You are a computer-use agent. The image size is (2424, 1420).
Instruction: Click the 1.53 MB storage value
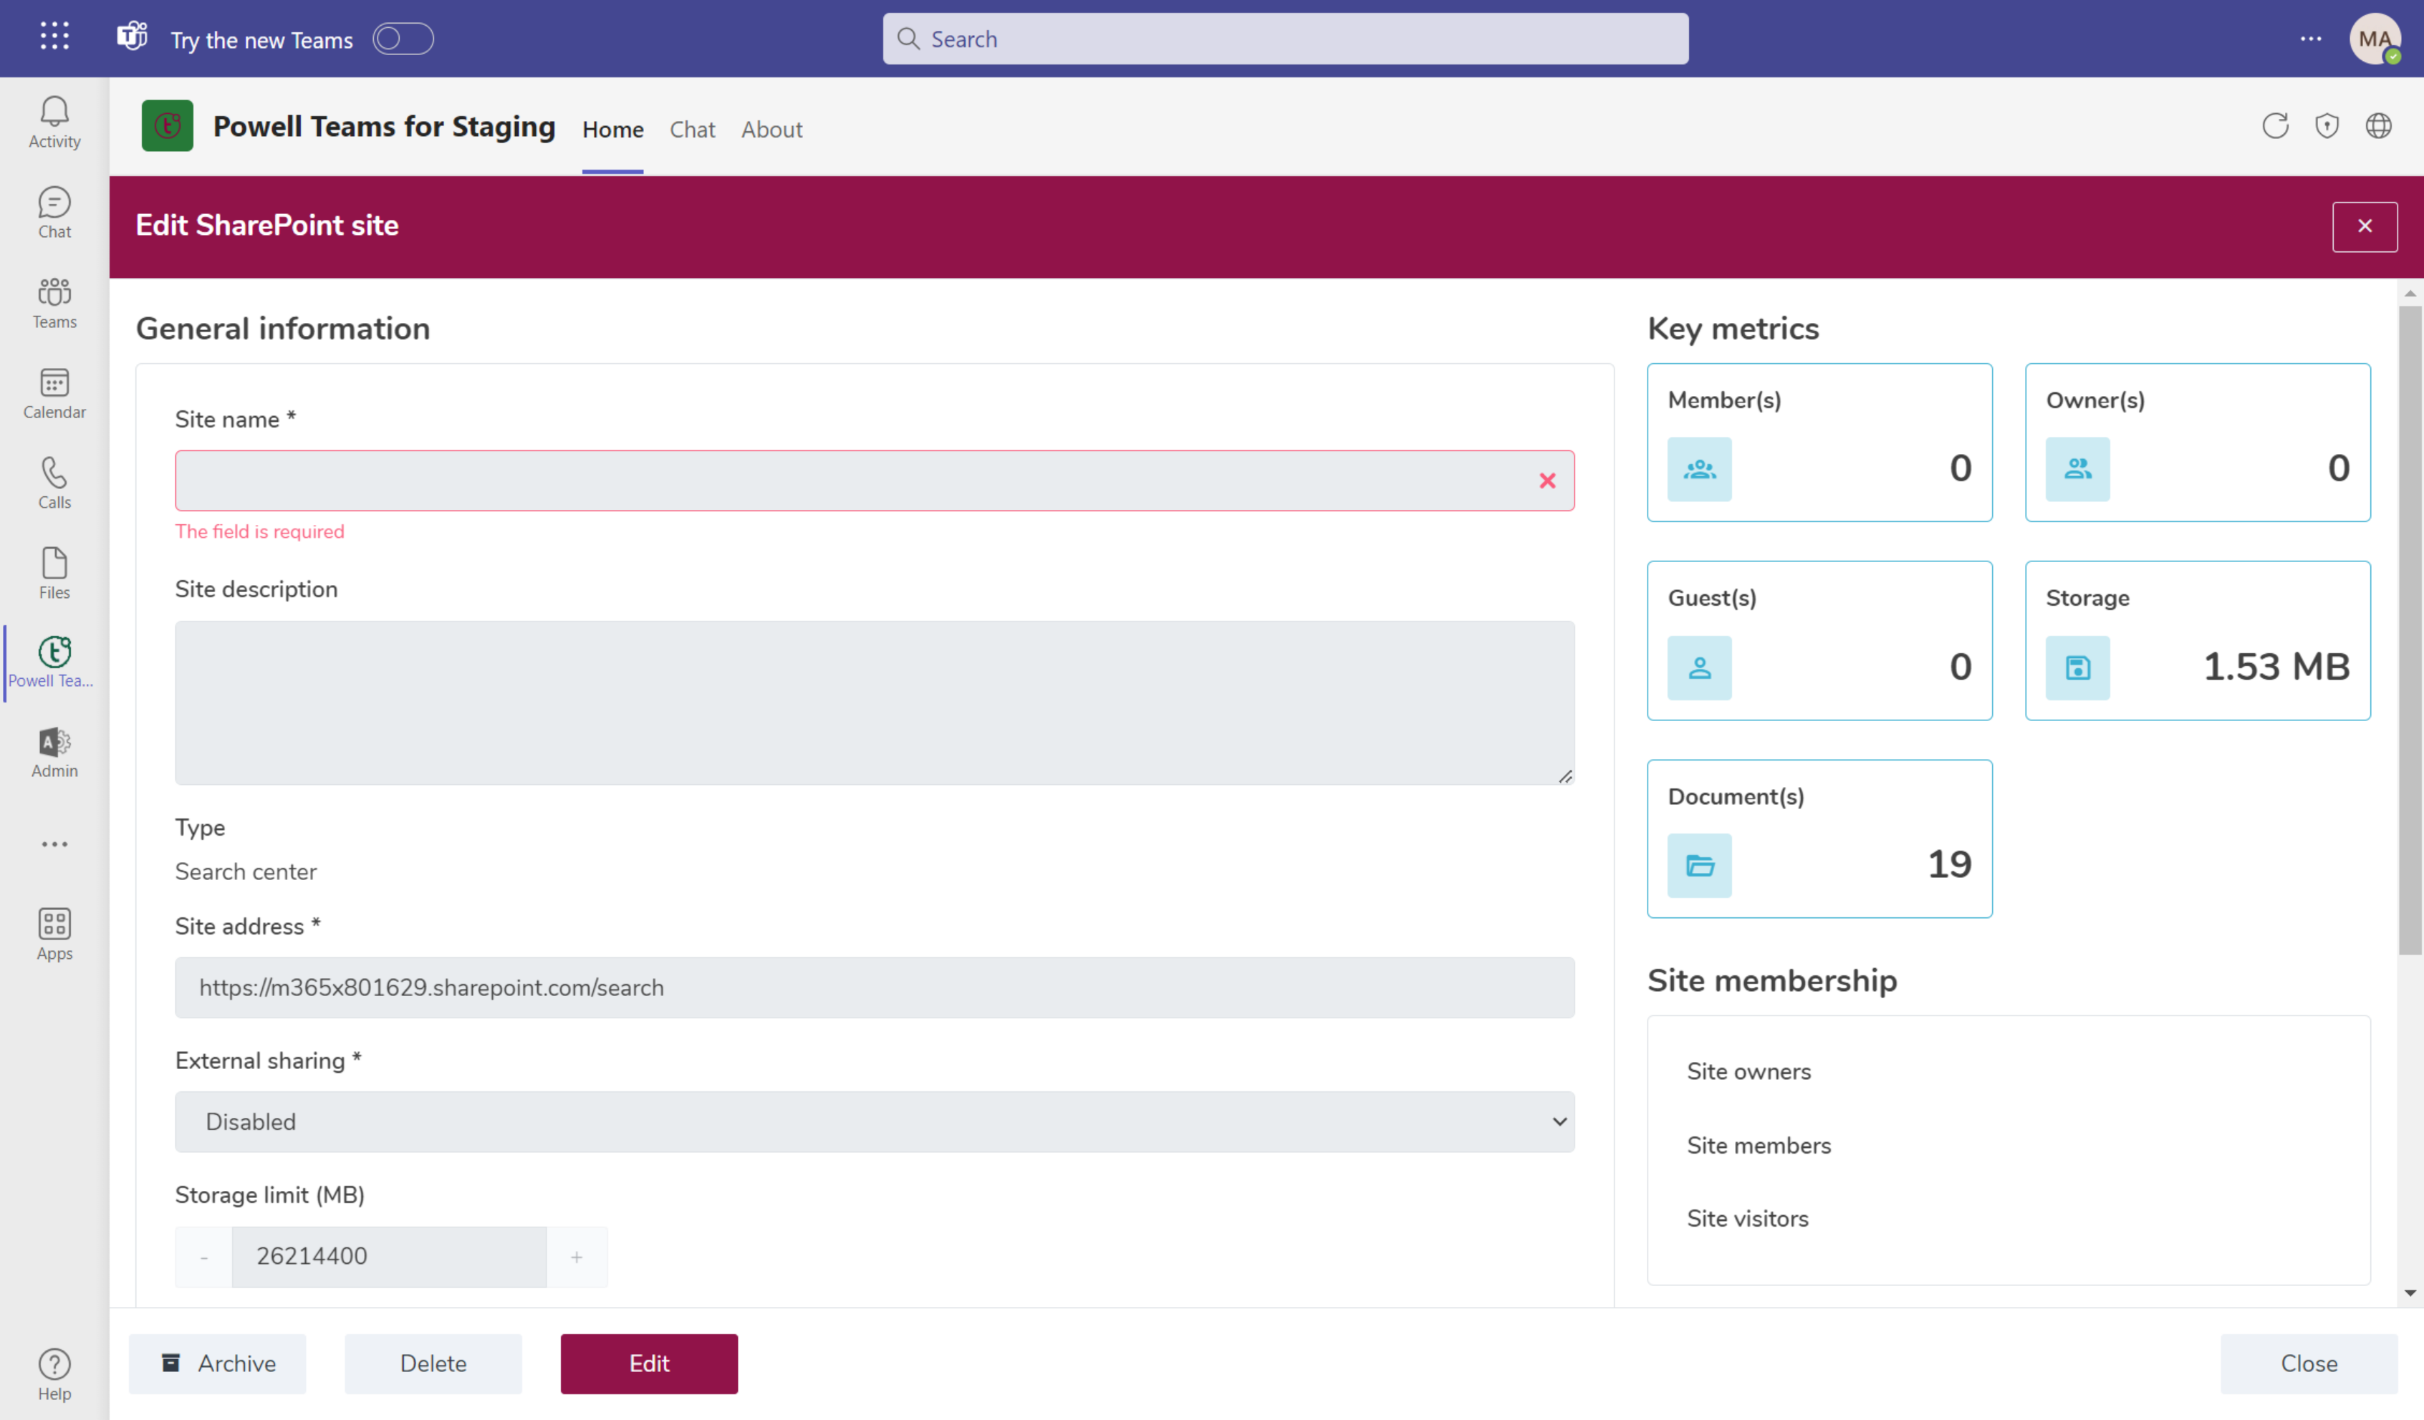coord(2276,666)
